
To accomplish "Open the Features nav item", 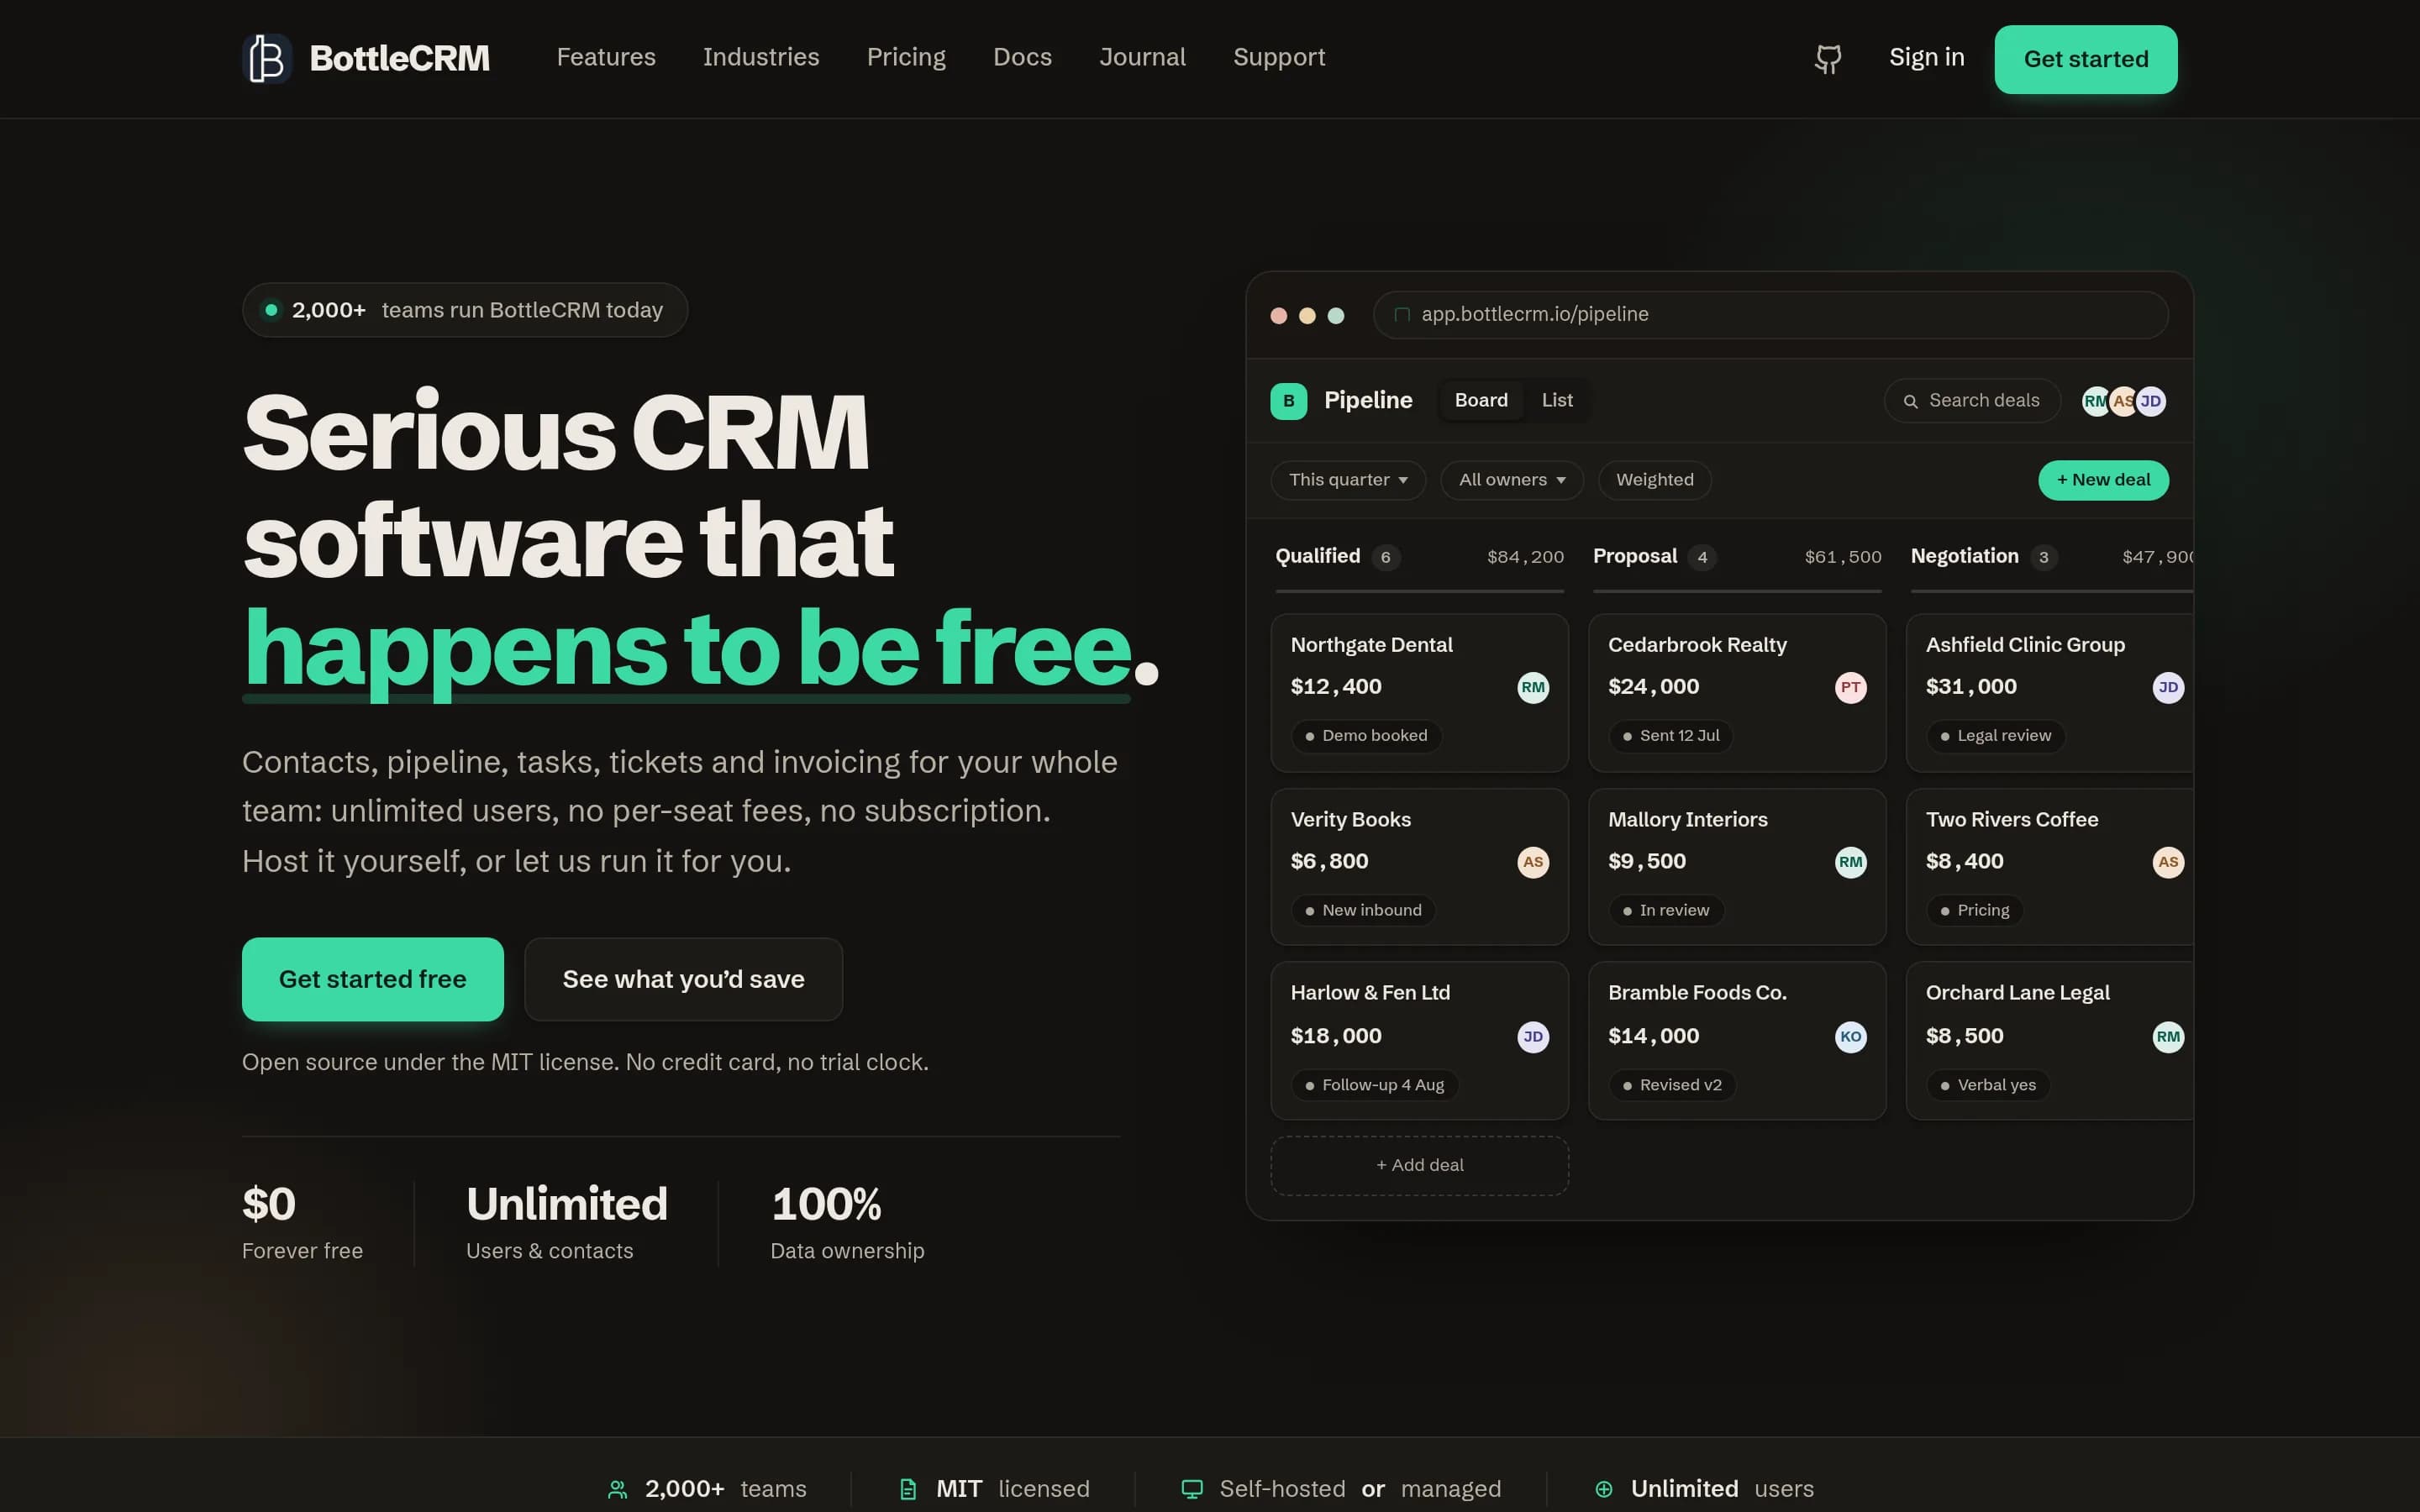I will [x=606, y=57].
